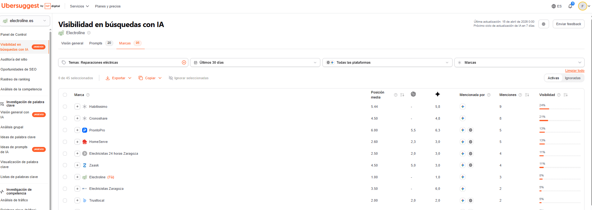Click the ChatGPT column header icon
The image size is (592, 210).
coord(413,94)
